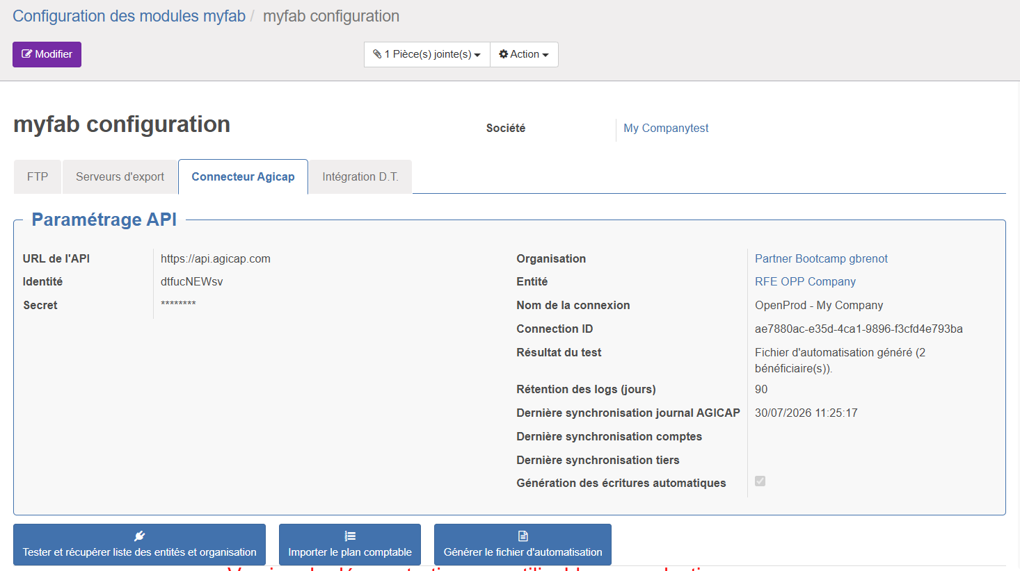
Task: Follow the Partner Bootcamp gbrenot organisation link
Action: (x=821, y=259)
